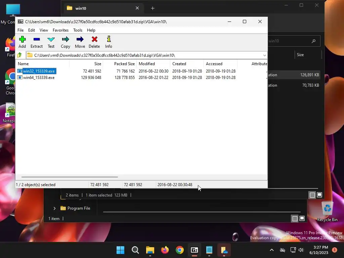Viewport: 344px width, 258px height.
Task: Click size value 129 936 048
Action: (x=91, y=78)
